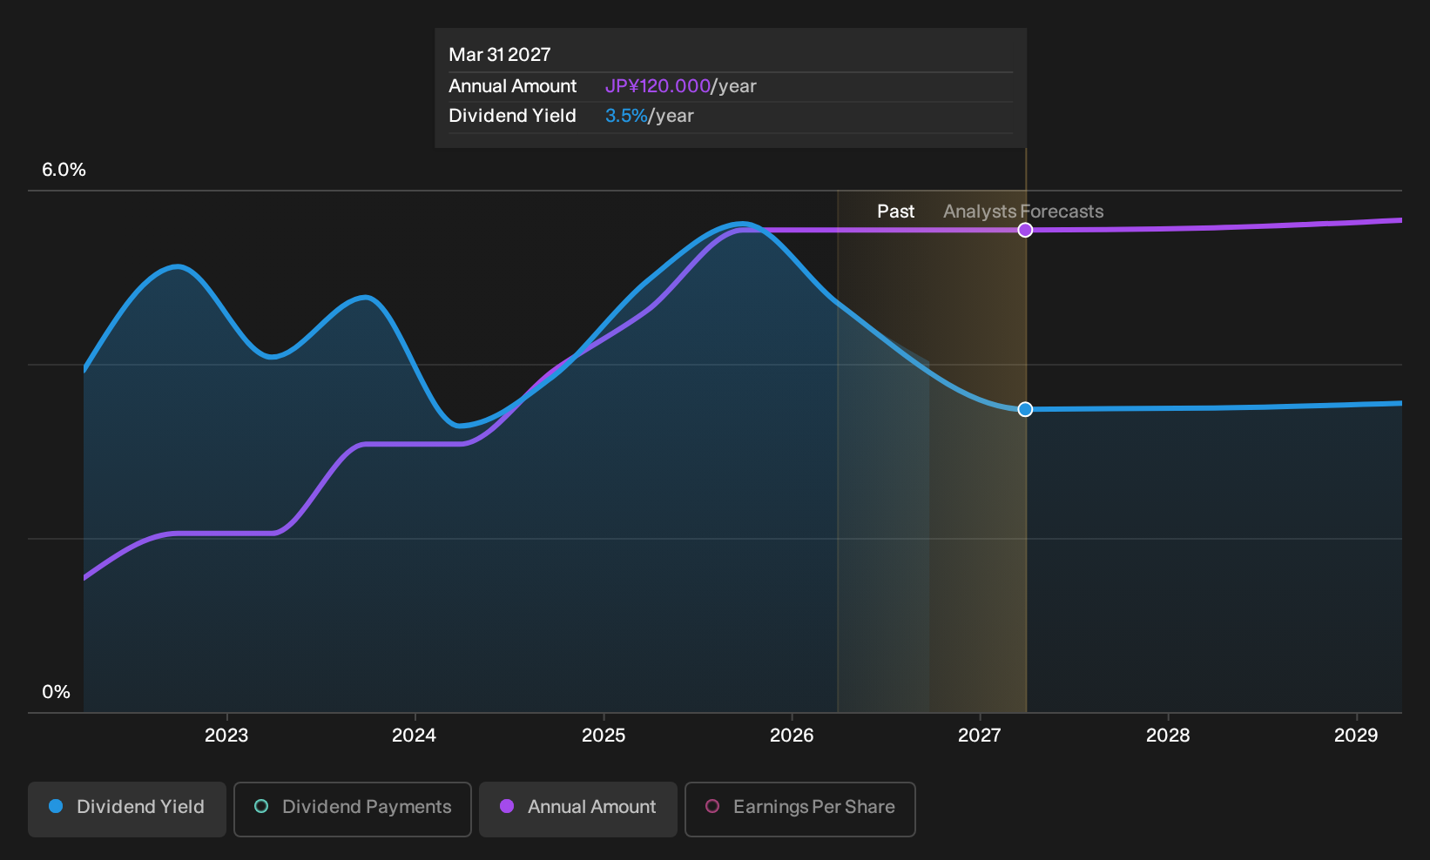The image size is (1430, 860).
Task: Click the blue Dividend Yield legend dot
Action: 56,807
